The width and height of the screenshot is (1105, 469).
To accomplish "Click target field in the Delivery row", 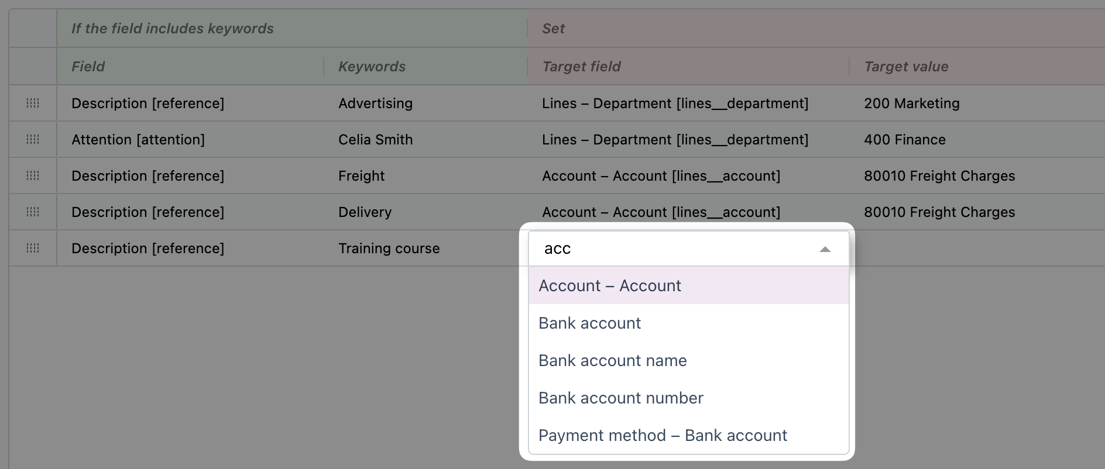I will [688, 212].
